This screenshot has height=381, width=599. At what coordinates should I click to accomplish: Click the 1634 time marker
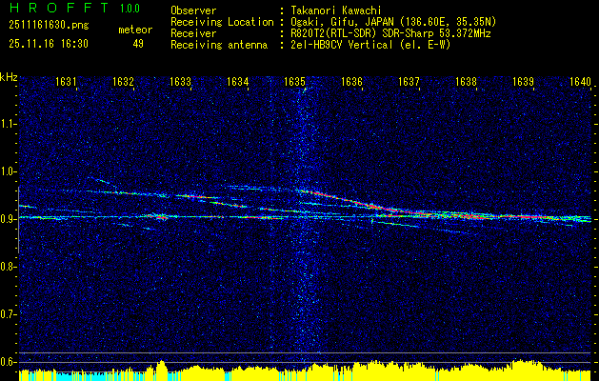pyautogui.click(x=238, y=82)
